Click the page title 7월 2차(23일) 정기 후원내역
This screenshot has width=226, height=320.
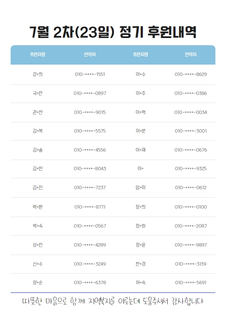(113, 32)
